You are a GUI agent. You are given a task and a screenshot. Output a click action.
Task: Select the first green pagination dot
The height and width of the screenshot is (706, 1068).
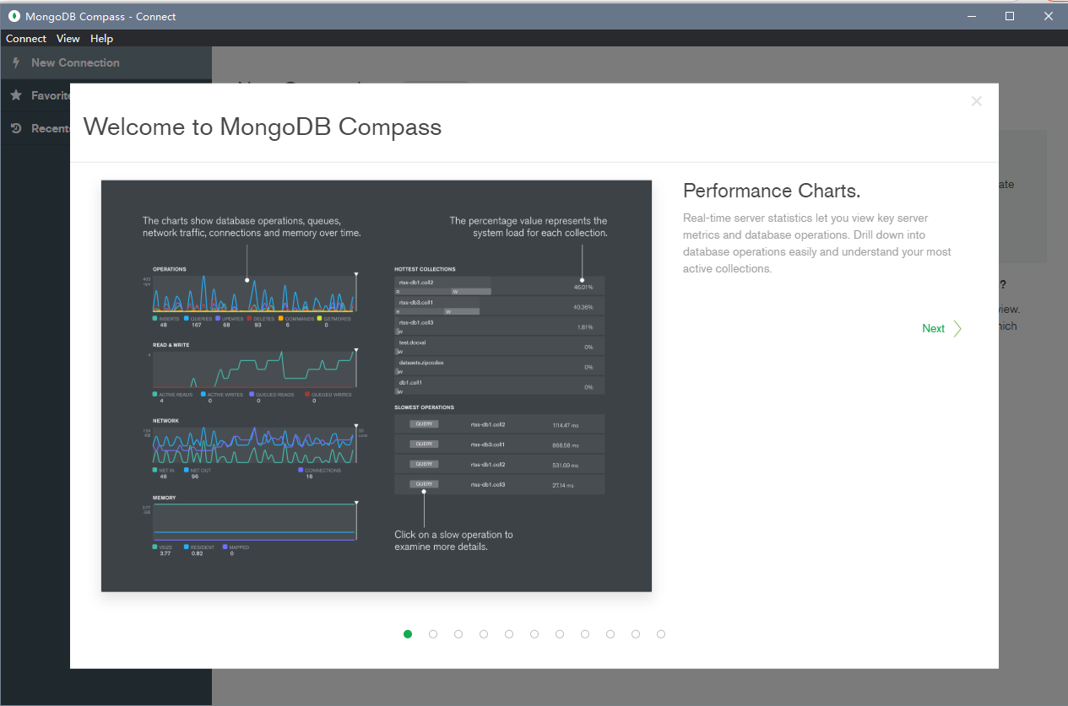pos(408,634)
